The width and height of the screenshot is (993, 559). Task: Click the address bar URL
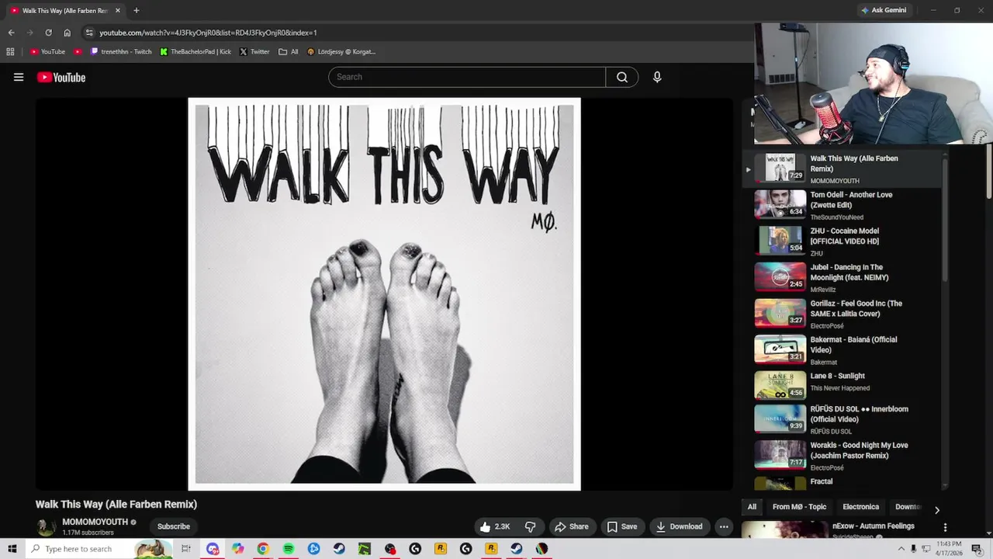(x=208, y=33)
